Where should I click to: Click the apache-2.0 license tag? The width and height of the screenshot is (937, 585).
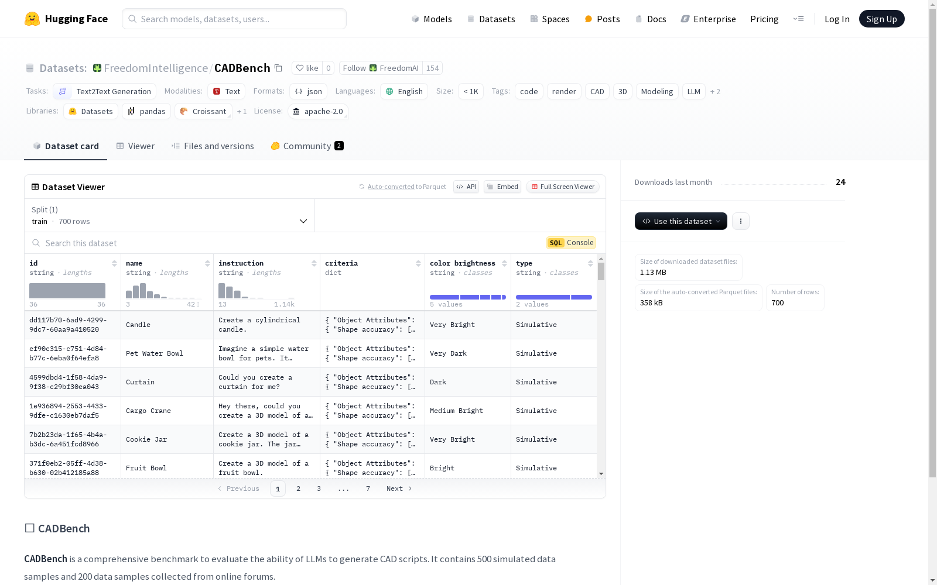[x=318, y=111]
